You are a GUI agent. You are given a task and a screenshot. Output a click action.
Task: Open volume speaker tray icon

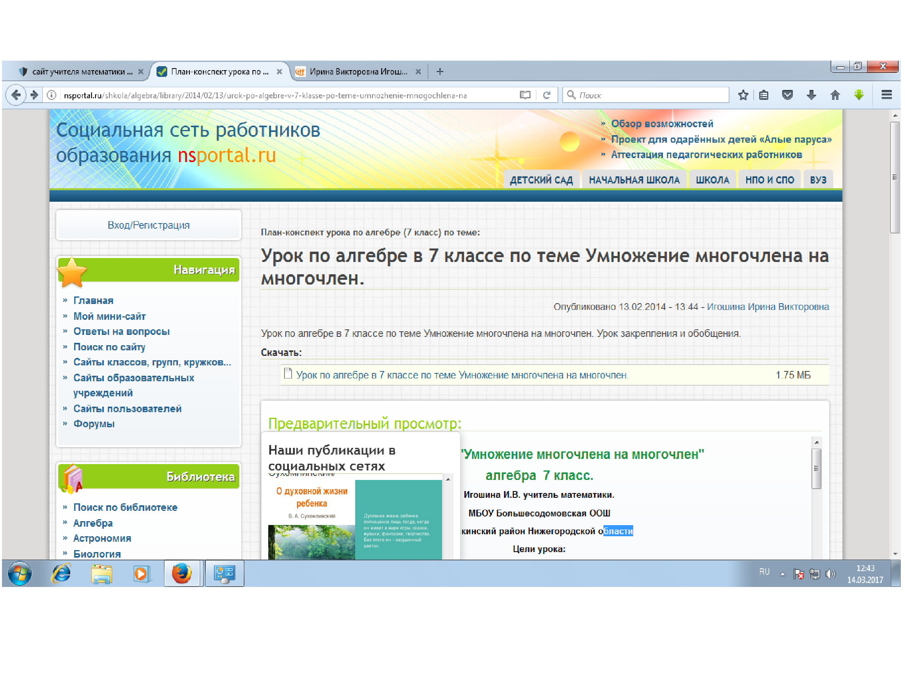click(x=830, y=574)
